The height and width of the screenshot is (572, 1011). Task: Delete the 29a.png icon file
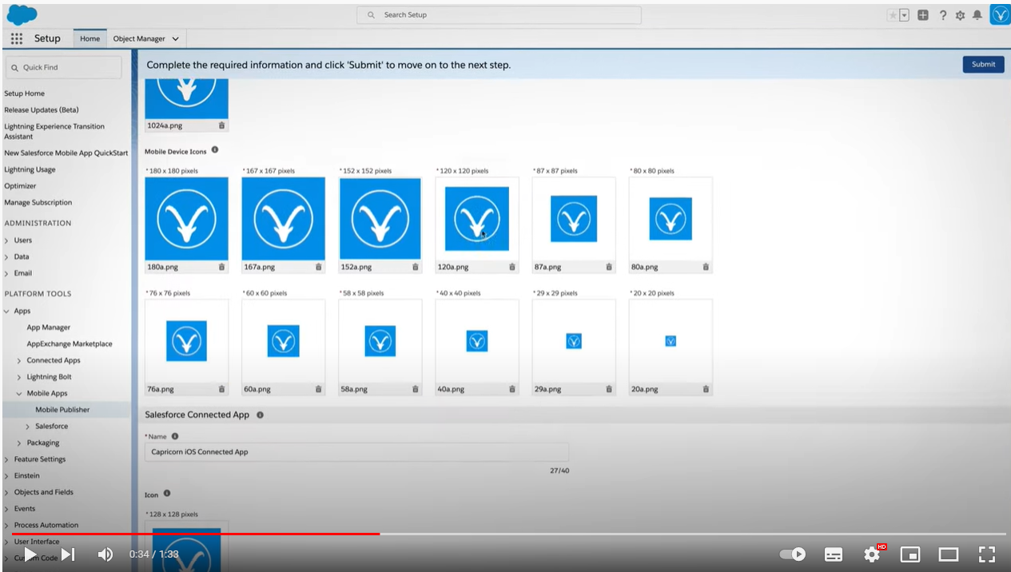609,389
